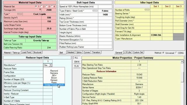Select Material Set 3 radio button
The height and width of the screenshot is (105, 187).
click(46, 6)
